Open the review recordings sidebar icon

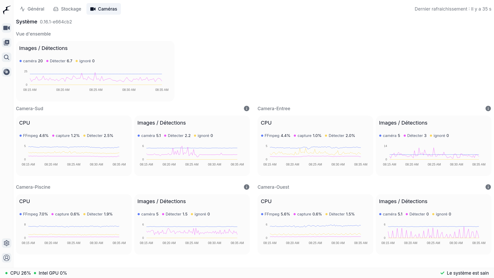pos(7,42)
